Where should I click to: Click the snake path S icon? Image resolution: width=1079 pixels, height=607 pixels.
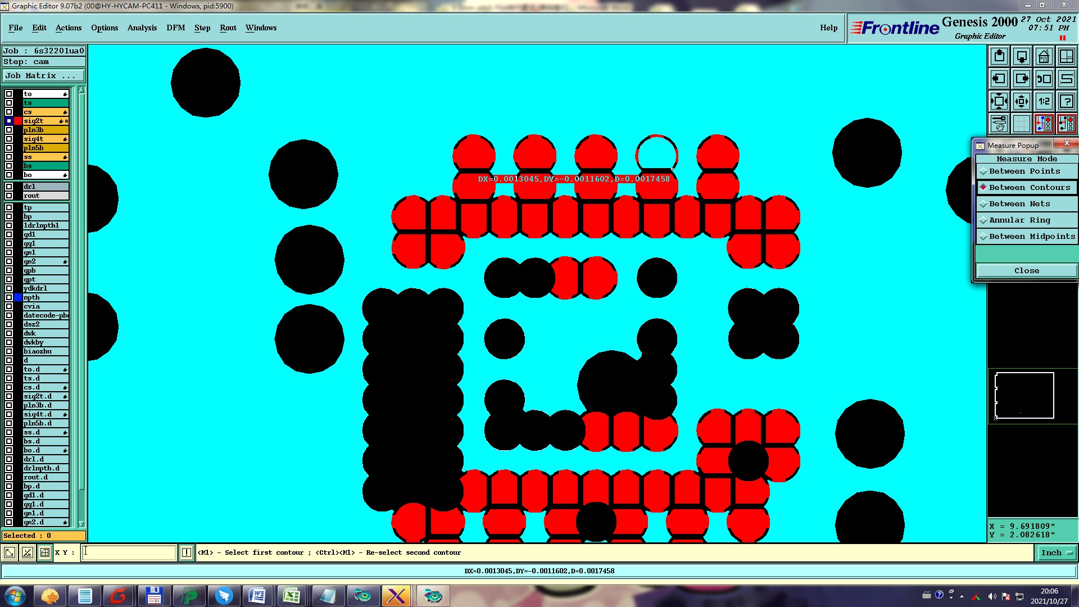coord(1066,79)
